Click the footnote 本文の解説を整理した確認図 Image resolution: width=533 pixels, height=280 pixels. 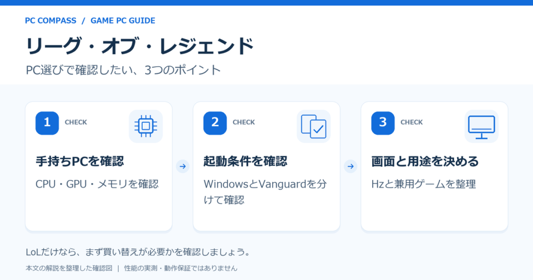point(69,268)
